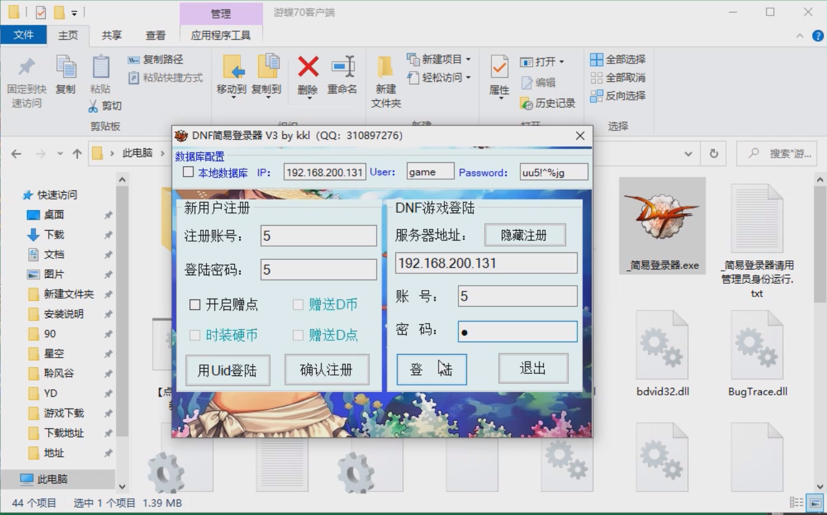Click the 服务器地址 input field
Screen dimensions: 827x515
tap(486, 263)
